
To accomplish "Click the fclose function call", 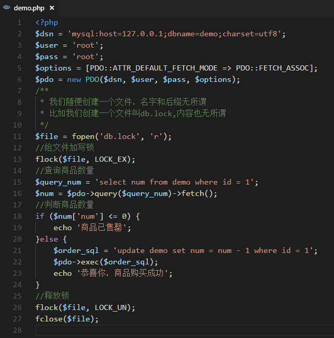I will click(49, 319).
